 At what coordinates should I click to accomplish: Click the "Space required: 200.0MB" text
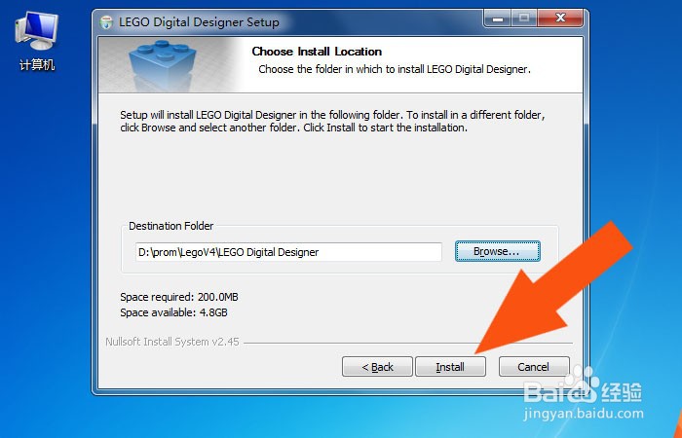coord(179,297)
